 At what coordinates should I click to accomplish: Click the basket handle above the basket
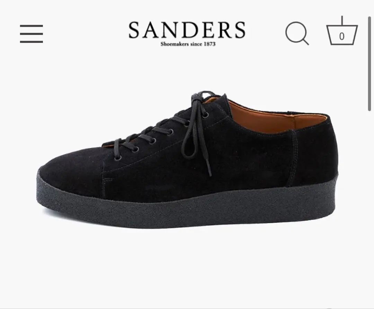(342, 21)
